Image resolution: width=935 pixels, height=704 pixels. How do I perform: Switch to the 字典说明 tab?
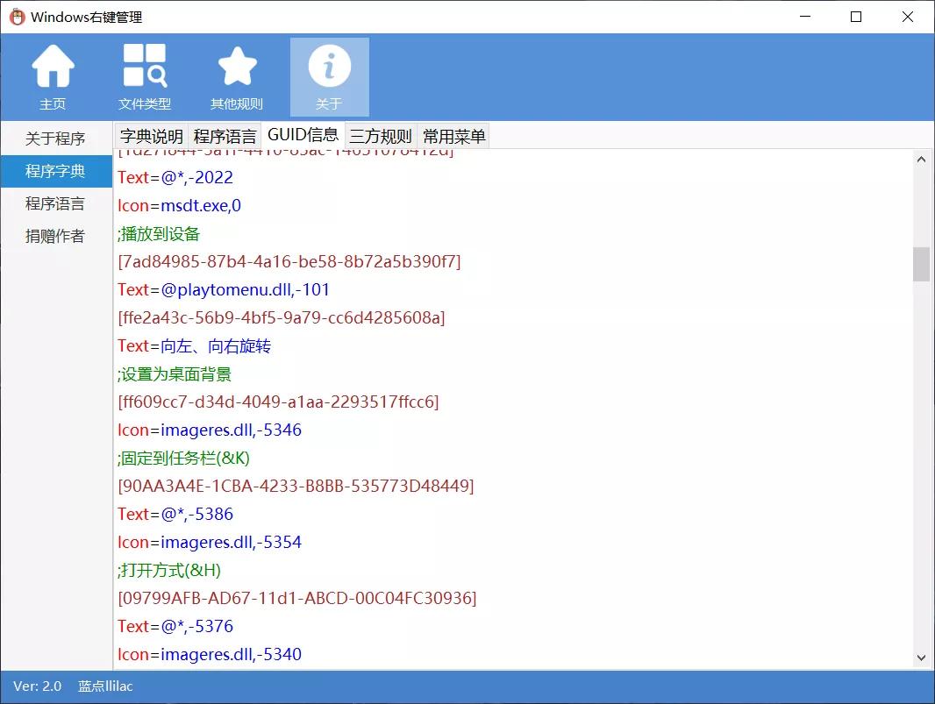pos(152,137)
